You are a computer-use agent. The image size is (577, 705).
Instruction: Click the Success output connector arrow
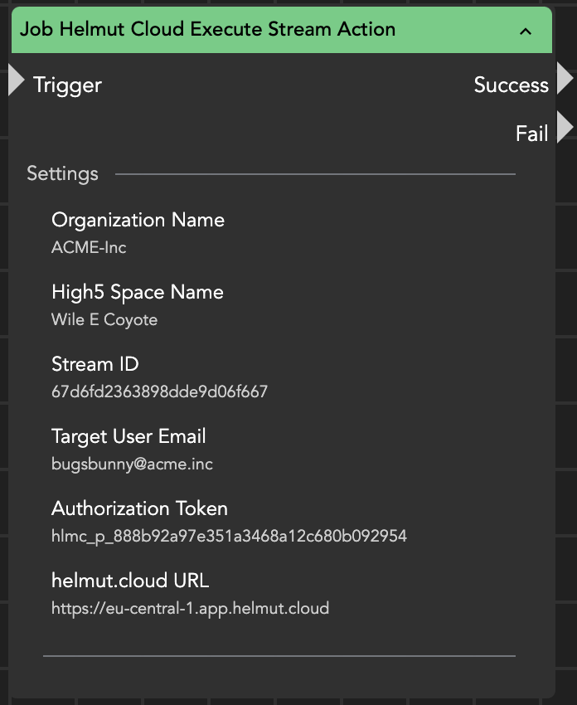[x=565, y=80]
